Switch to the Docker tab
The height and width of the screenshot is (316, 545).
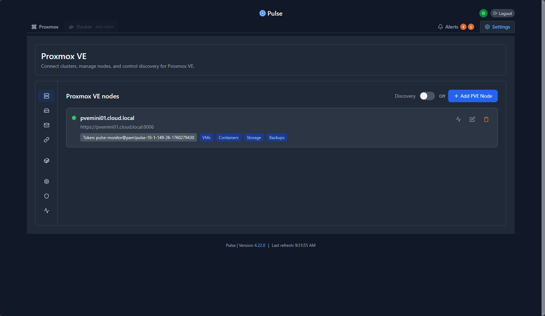click(x=91, y=27)
